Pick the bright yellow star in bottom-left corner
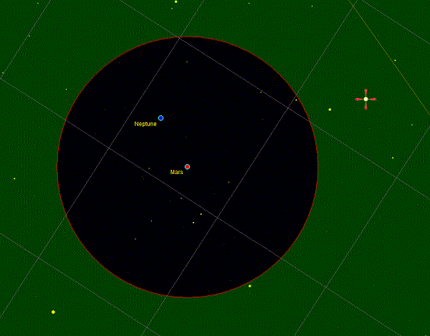The height and width of the screenshot is (336, 430). (53, 312)
